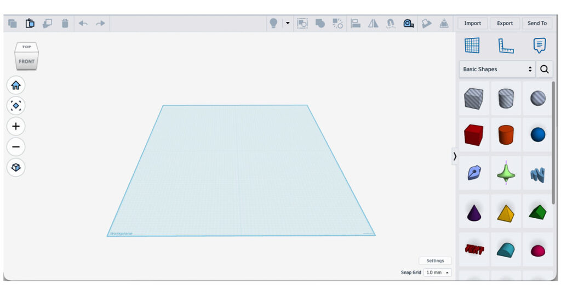Viewport: 561px width, 295px height.
Task: Select the Scribble pen shape
Action: click(x=474, y=173)
